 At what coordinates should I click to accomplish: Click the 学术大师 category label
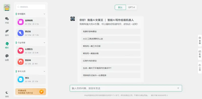pyautogui.click(x=21, y=71)
